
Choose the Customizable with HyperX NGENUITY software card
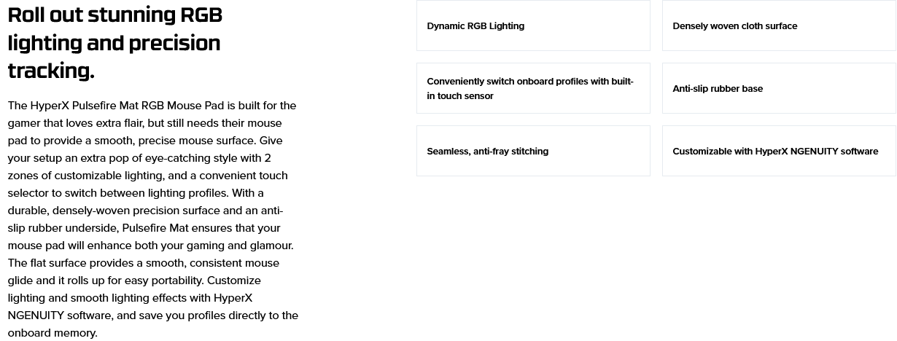779,151
